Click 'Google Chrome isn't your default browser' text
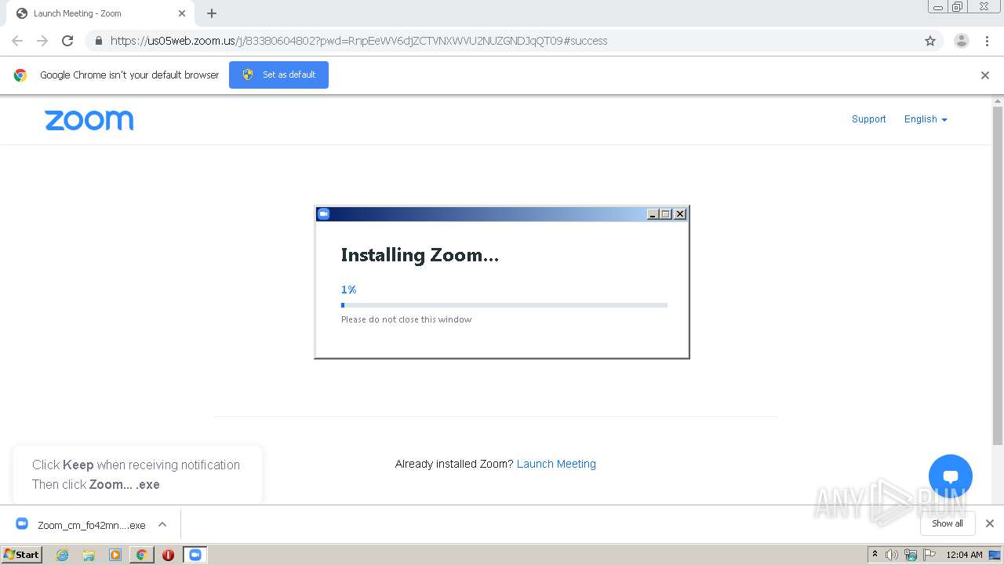 point(129,75)
